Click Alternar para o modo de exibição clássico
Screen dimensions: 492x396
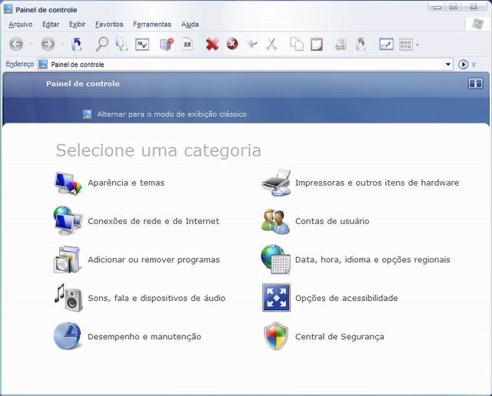coord(171,114)
